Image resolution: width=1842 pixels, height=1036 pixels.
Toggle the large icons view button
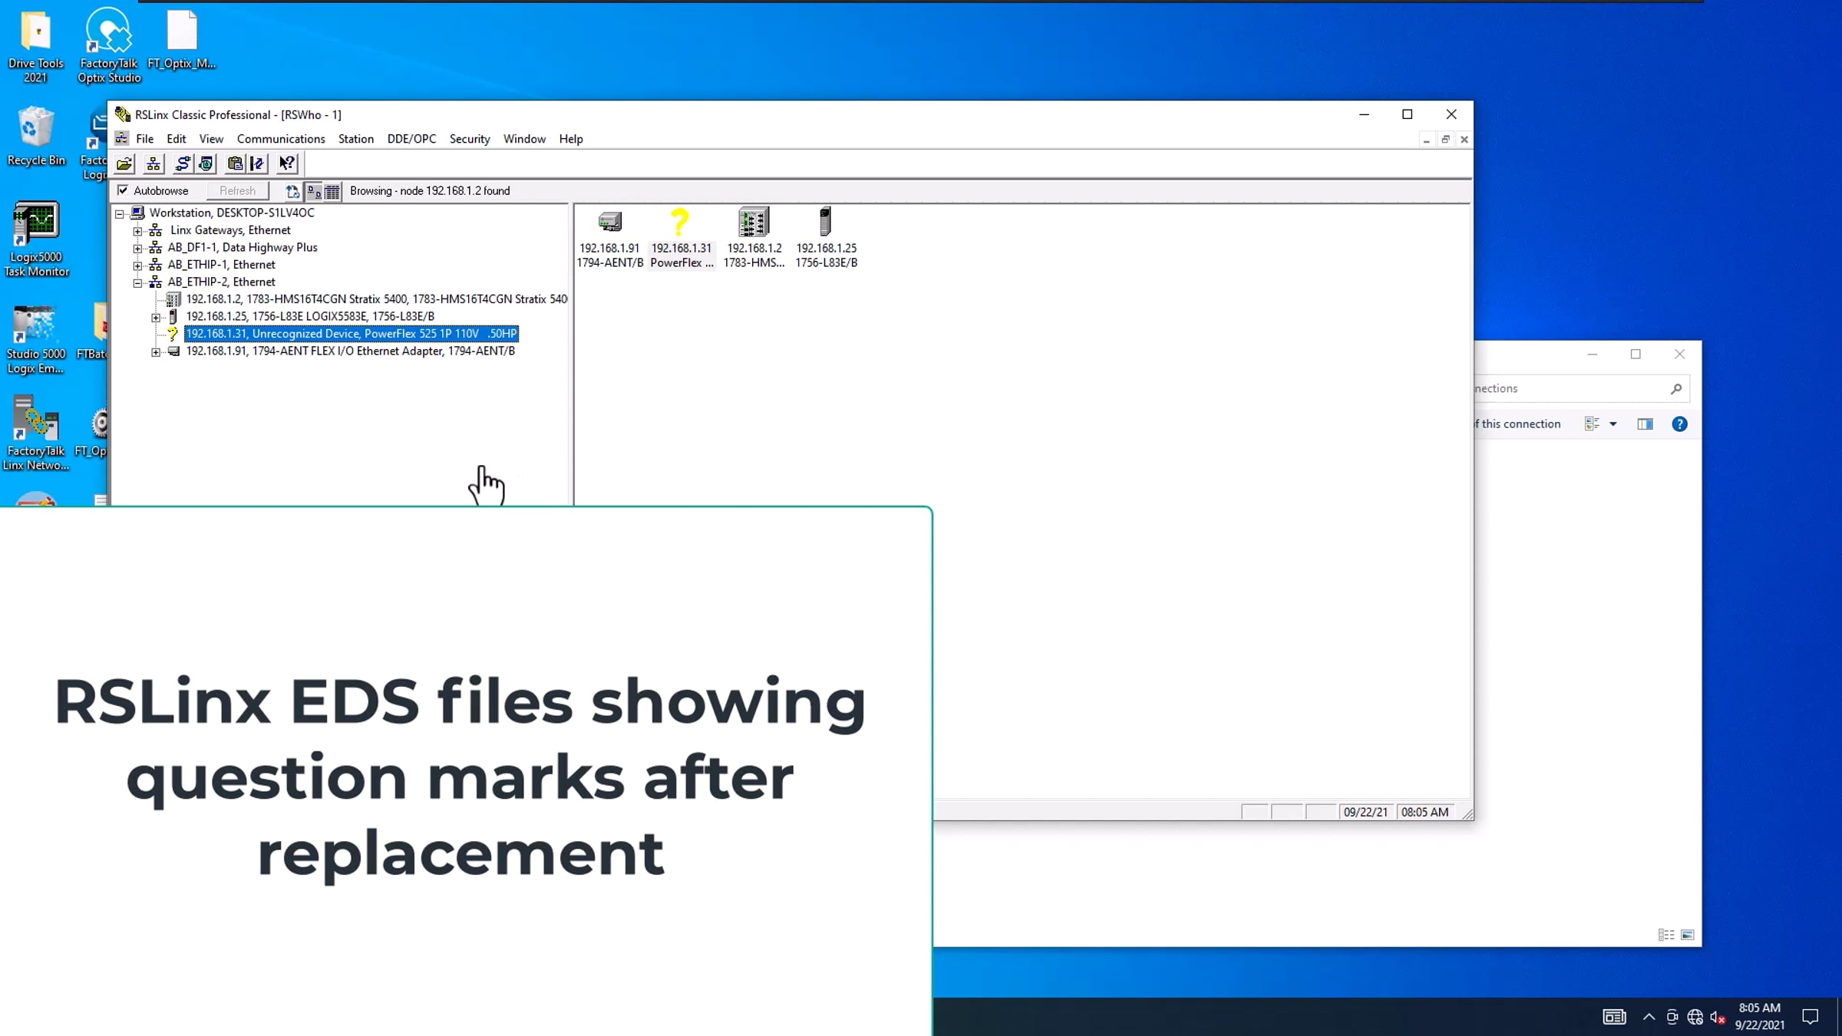(314, 191)
